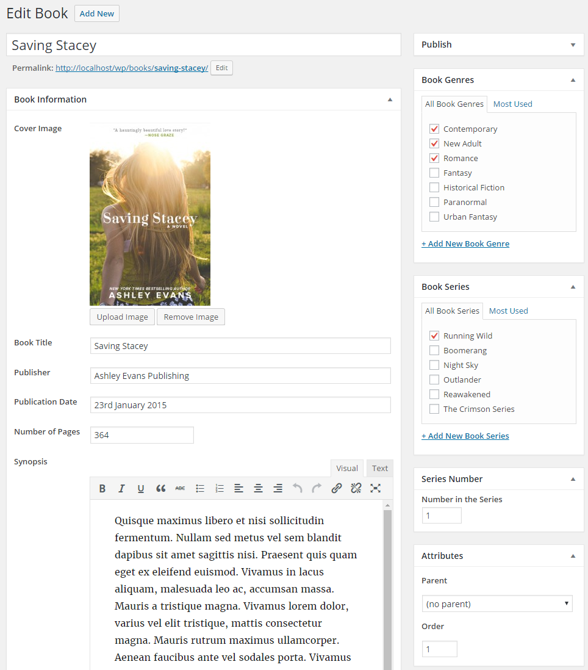Screen dimensions: 588x670
Task: Align Synopsis text left
Action: tap(238, 488)
